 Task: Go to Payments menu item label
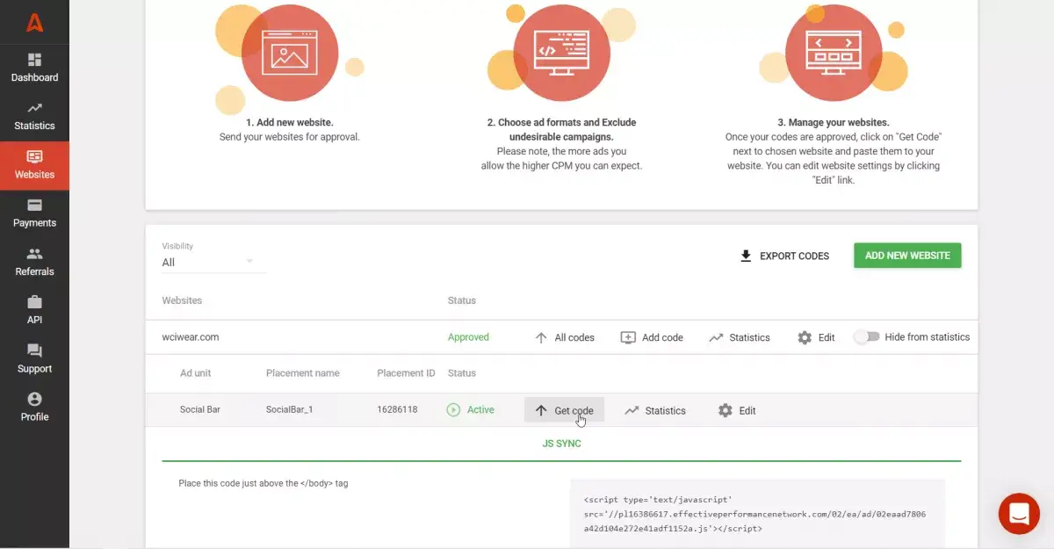(34, 223)
